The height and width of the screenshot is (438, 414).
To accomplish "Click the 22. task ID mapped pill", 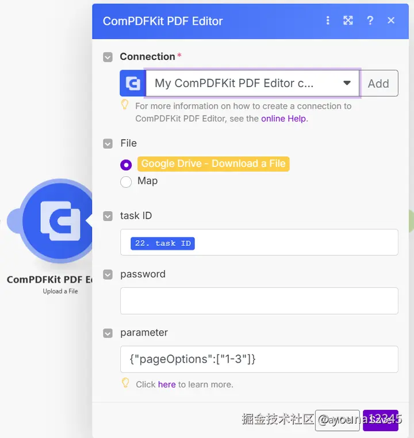I will [163, 243].
